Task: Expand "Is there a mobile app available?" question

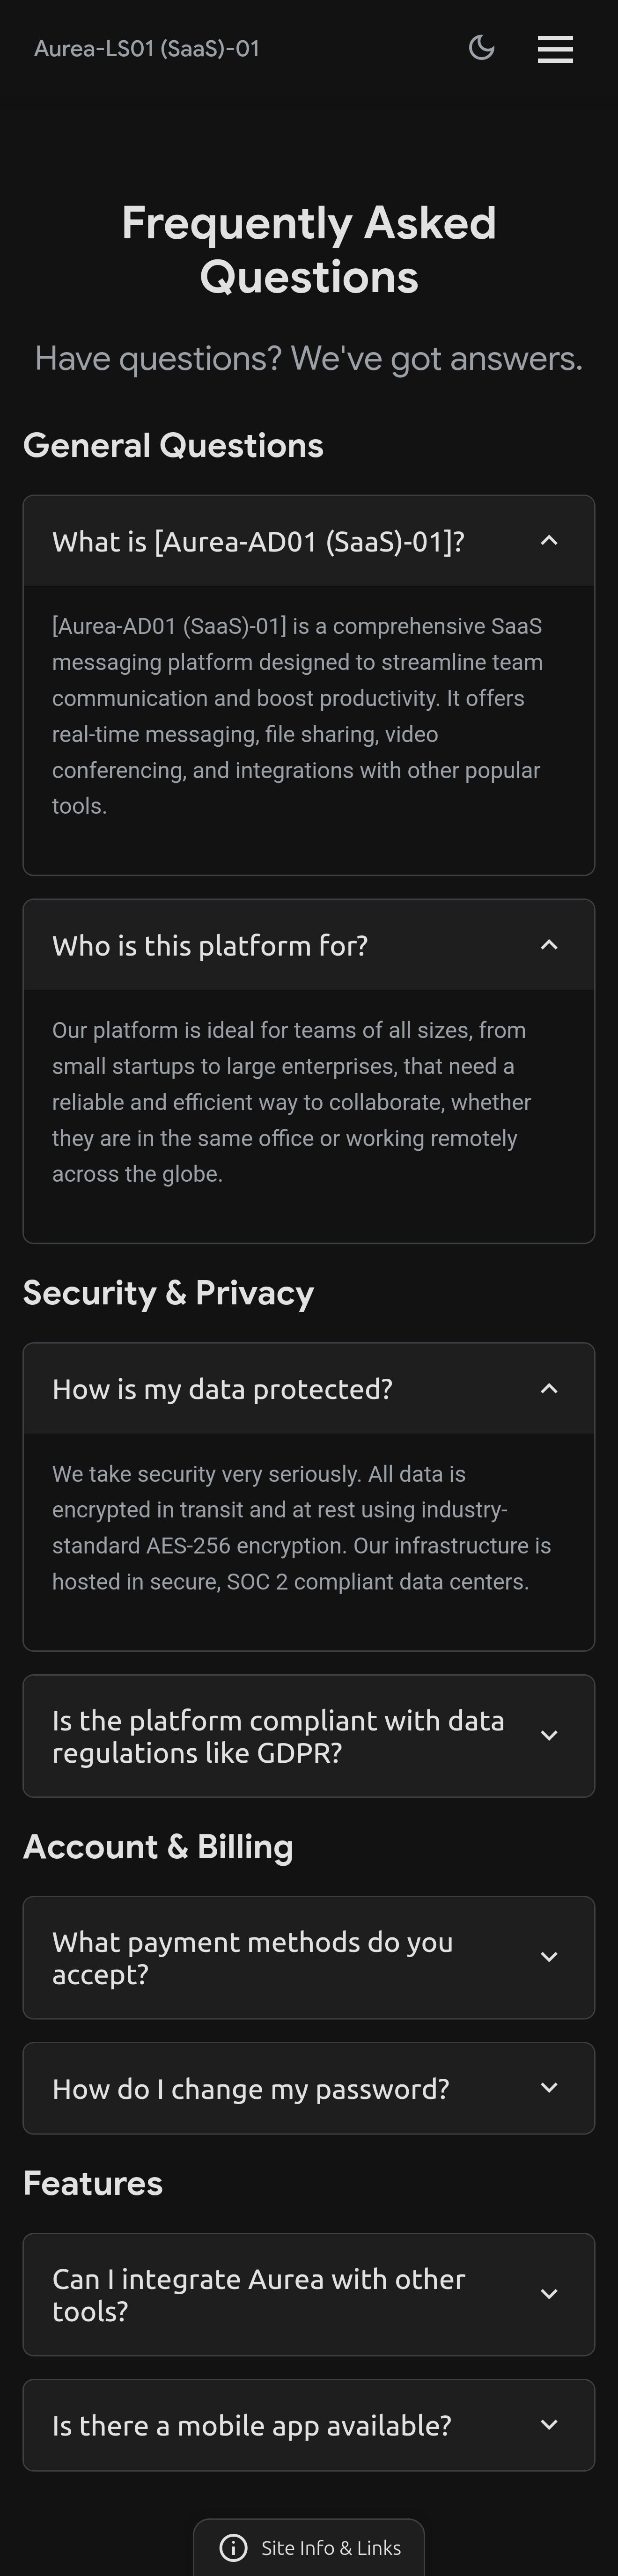Action: tap(251, 2425)
